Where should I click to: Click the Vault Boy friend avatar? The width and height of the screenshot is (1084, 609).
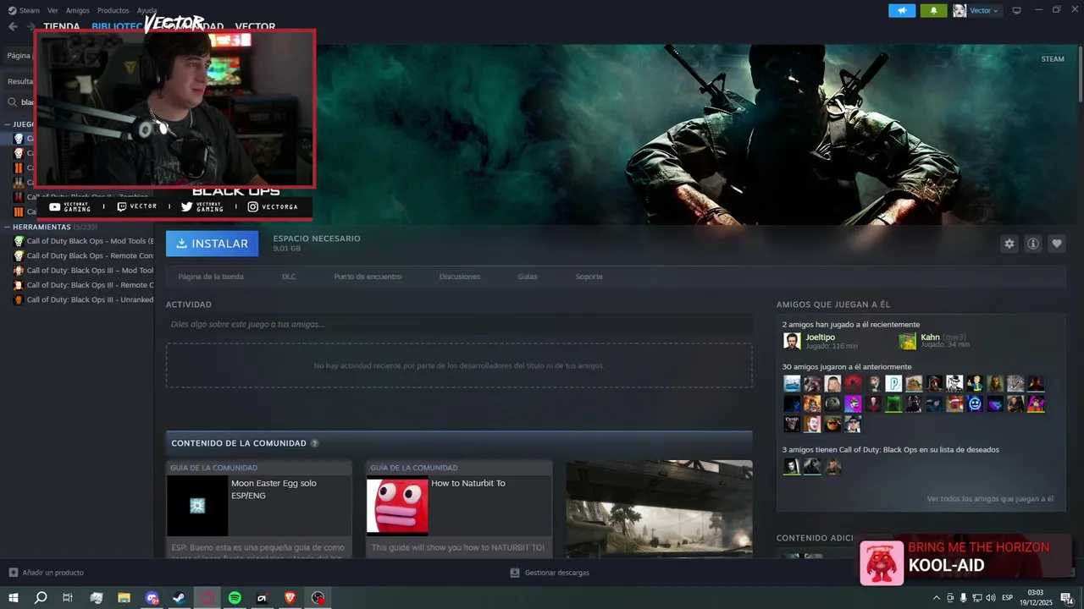(x=975, y=383)
